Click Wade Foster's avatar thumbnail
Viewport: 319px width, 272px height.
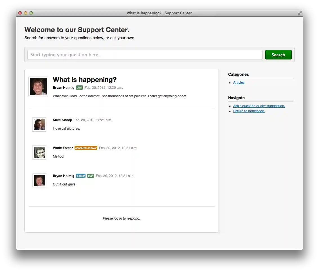pos(39,152)
